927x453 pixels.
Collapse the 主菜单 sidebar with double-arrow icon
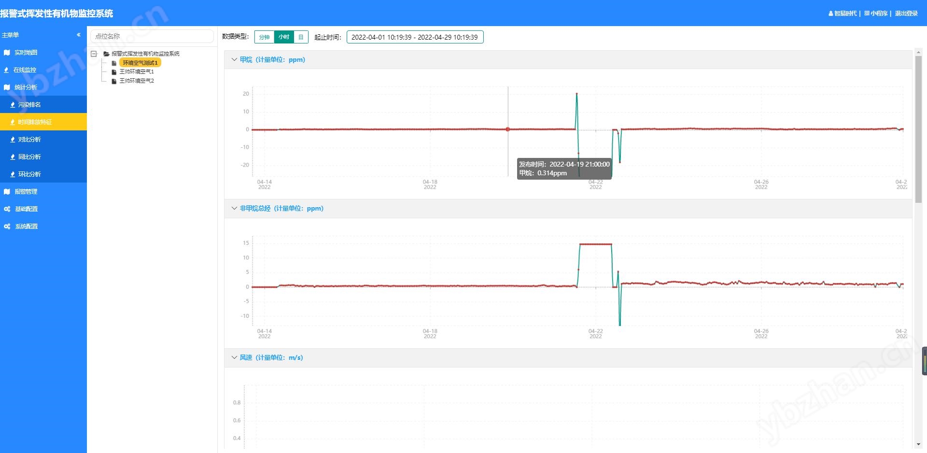click(x=79, y=35)
